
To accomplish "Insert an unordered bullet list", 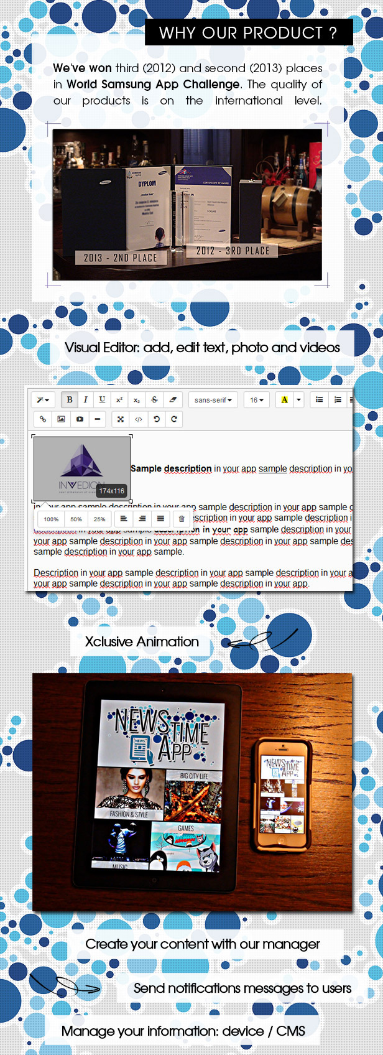I will 319,400.
